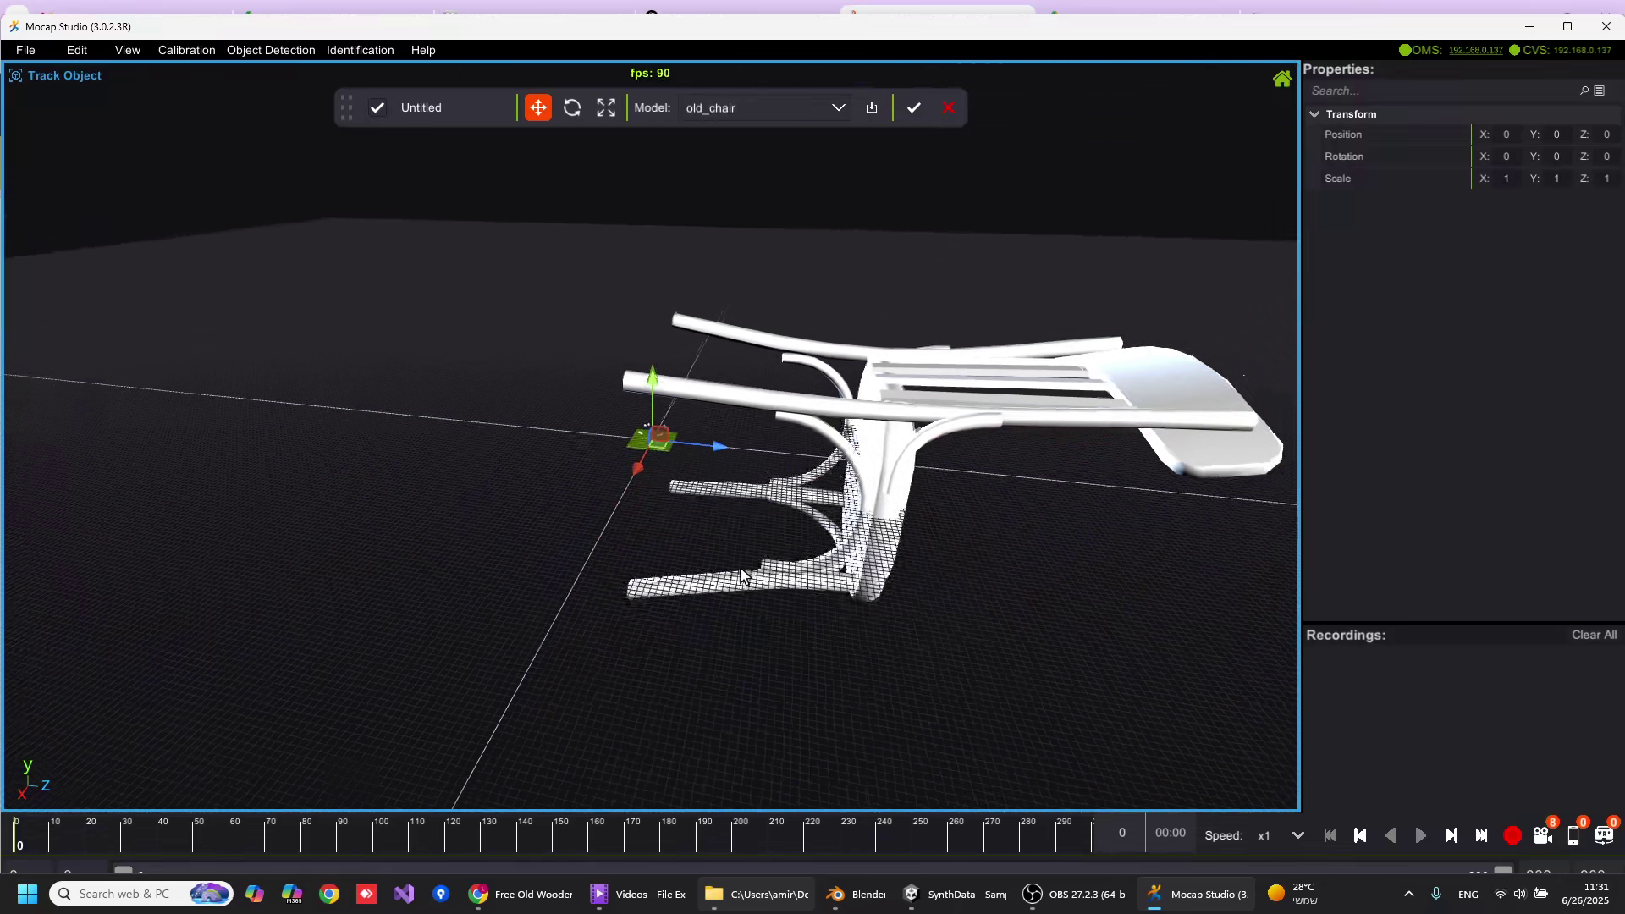Viewport: 1625px width, 914px height.
Task: Toggle the checkbox next to Untitled
Action: [377, 108]
